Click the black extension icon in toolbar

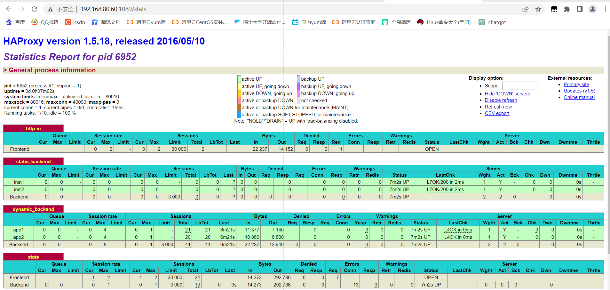554,9
